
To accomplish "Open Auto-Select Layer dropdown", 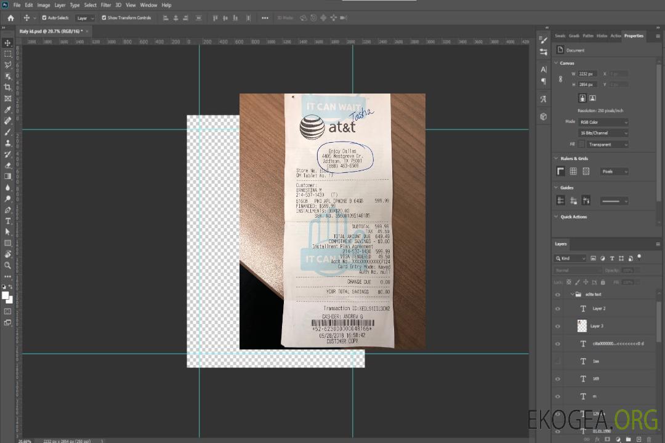I will coord(85,18).
